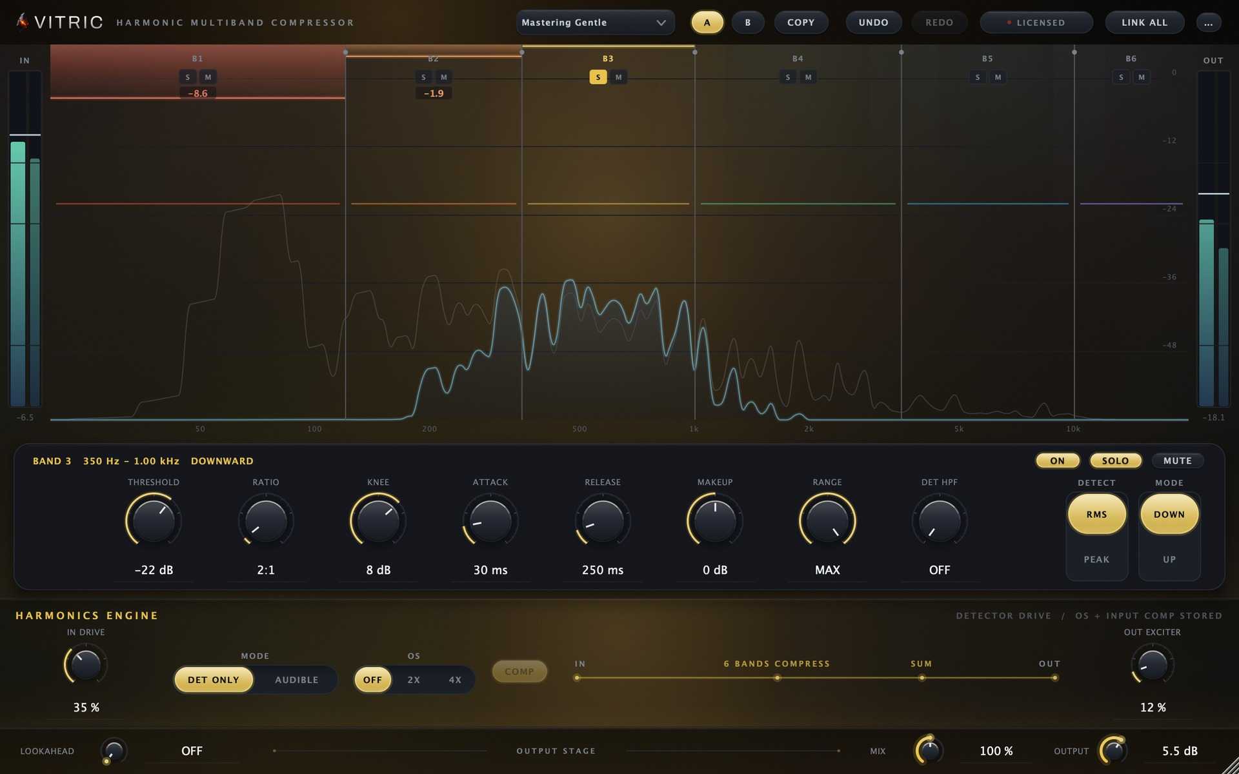Click the ratio value 2:1

[266, 570]
